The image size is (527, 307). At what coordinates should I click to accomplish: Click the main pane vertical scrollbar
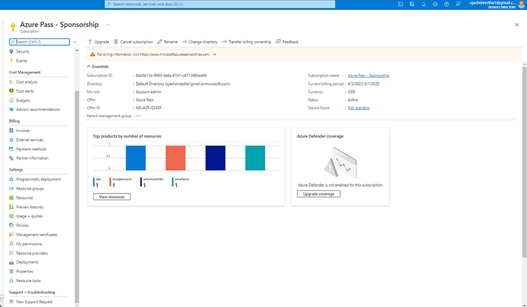tap(525, 162)
